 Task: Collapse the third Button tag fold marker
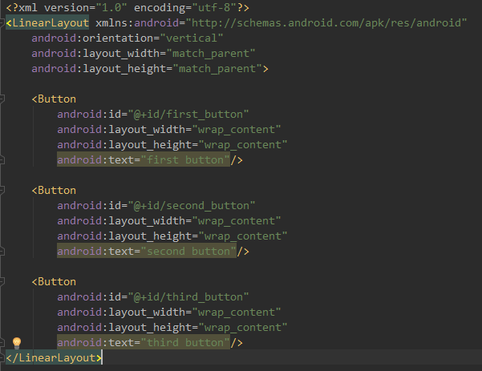pyautogui.click(x=2, y=281)
